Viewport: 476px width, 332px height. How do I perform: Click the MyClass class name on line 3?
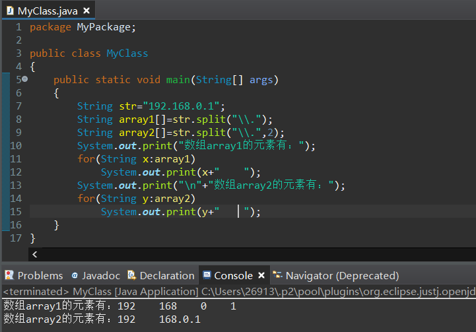[127, 53]
